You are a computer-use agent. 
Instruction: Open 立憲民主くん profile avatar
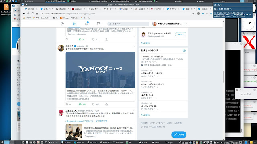click(x=61, y=113)
